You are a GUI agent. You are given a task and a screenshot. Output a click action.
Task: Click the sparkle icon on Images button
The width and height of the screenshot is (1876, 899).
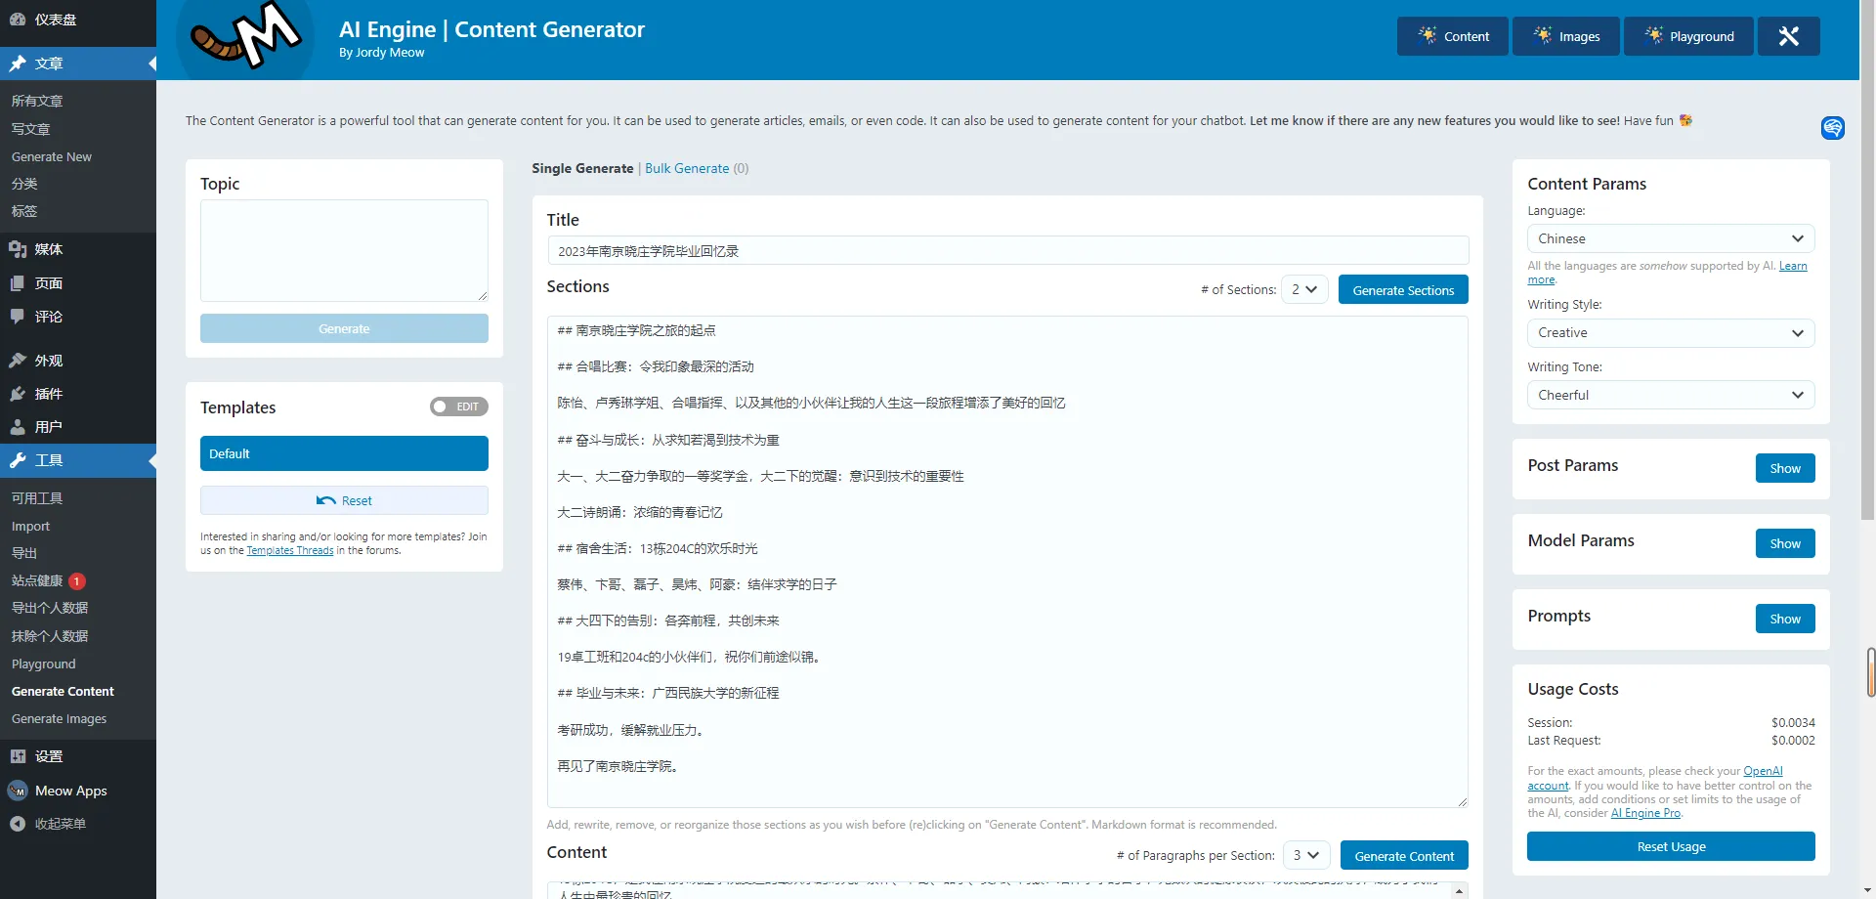(1543, 35)
